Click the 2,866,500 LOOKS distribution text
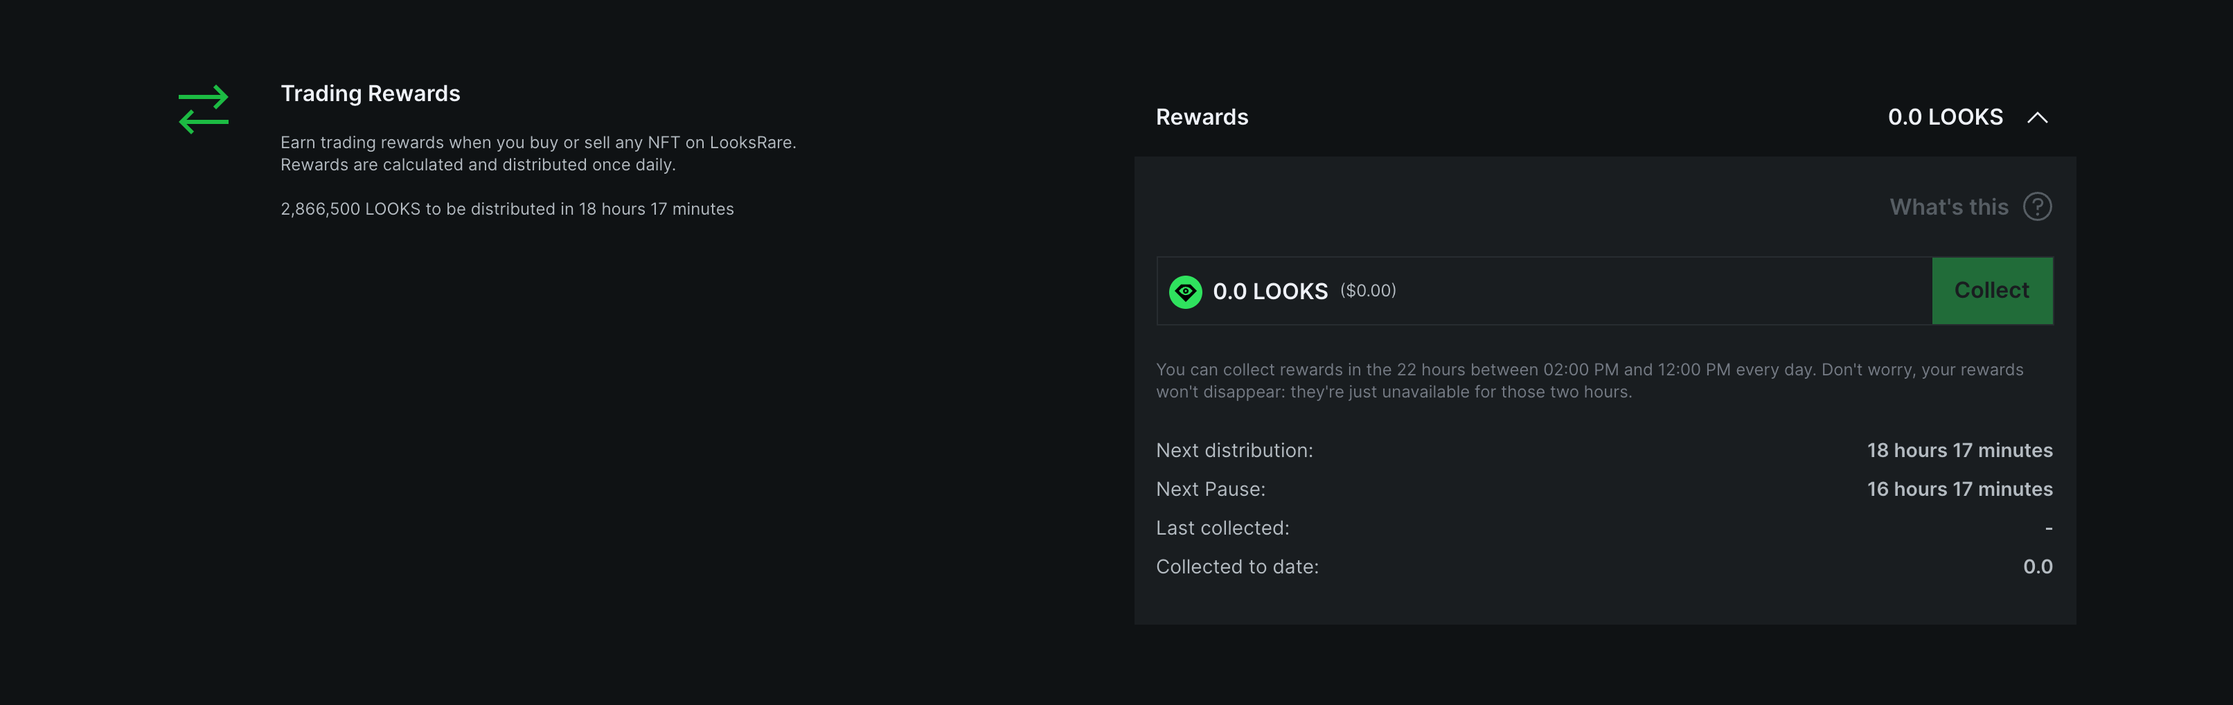Image resolution: width=2233 pixels, height=705 pixels. (506, 209)
